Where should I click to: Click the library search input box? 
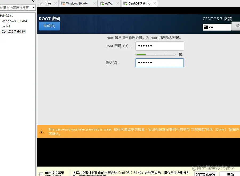pyautogui.click(x=15, y=7)
